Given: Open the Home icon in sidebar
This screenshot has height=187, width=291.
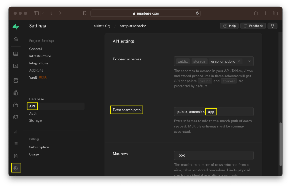Looking at the screenshot, I should [x=16, y=39].
